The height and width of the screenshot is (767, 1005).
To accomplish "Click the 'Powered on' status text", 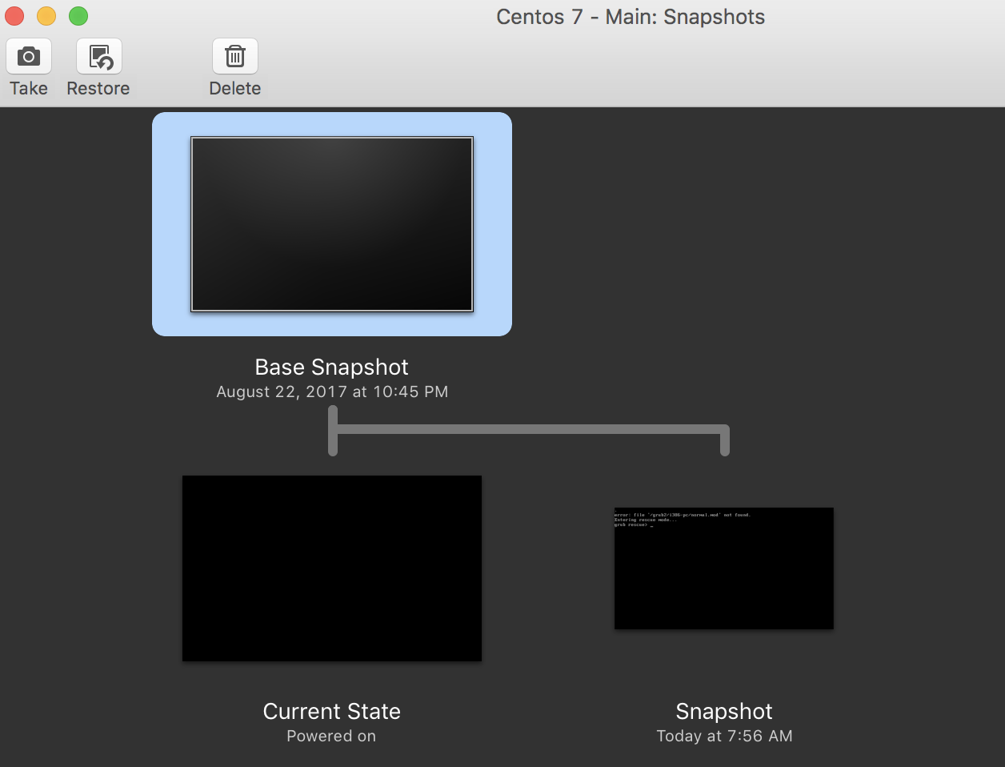I will pos(332,736).
